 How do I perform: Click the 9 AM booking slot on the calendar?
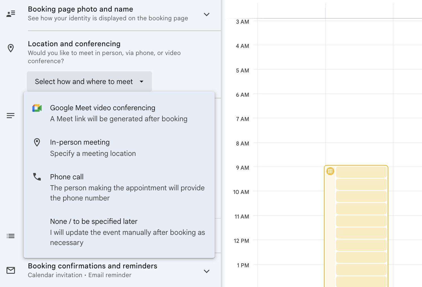point(361,172)
